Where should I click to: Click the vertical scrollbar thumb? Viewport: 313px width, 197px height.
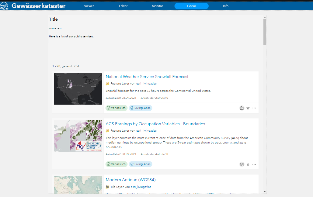pos(265,32)
